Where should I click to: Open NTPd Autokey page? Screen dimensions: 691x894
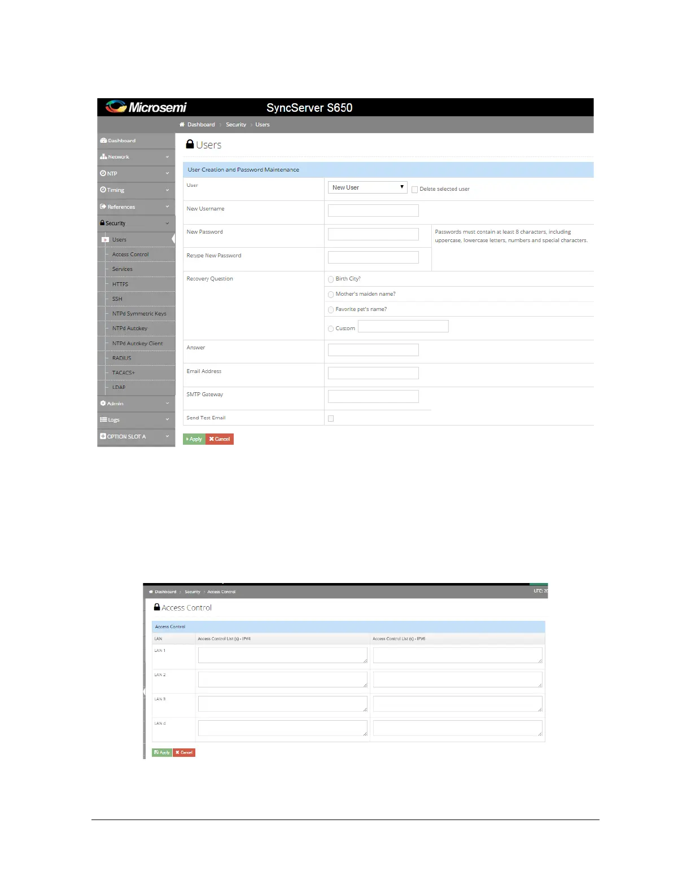[130, 328]
